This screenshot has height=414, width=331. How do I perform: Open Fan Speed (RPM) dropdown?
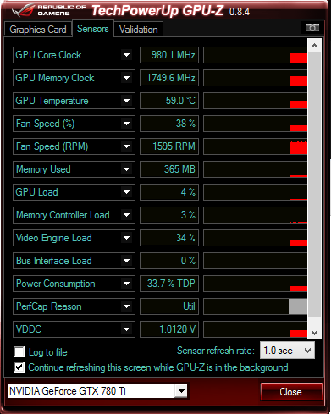pos(126,146)
